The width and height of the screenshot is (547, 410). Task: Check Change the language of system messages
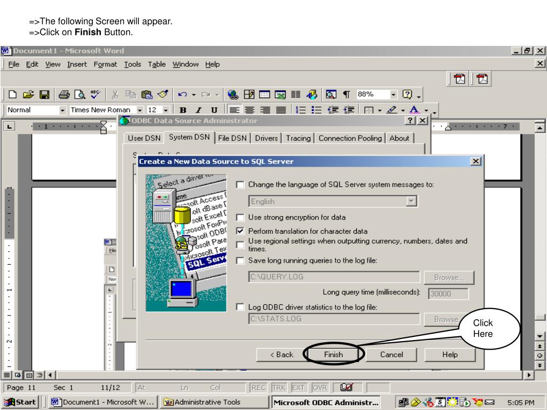(x=240, y=185)
